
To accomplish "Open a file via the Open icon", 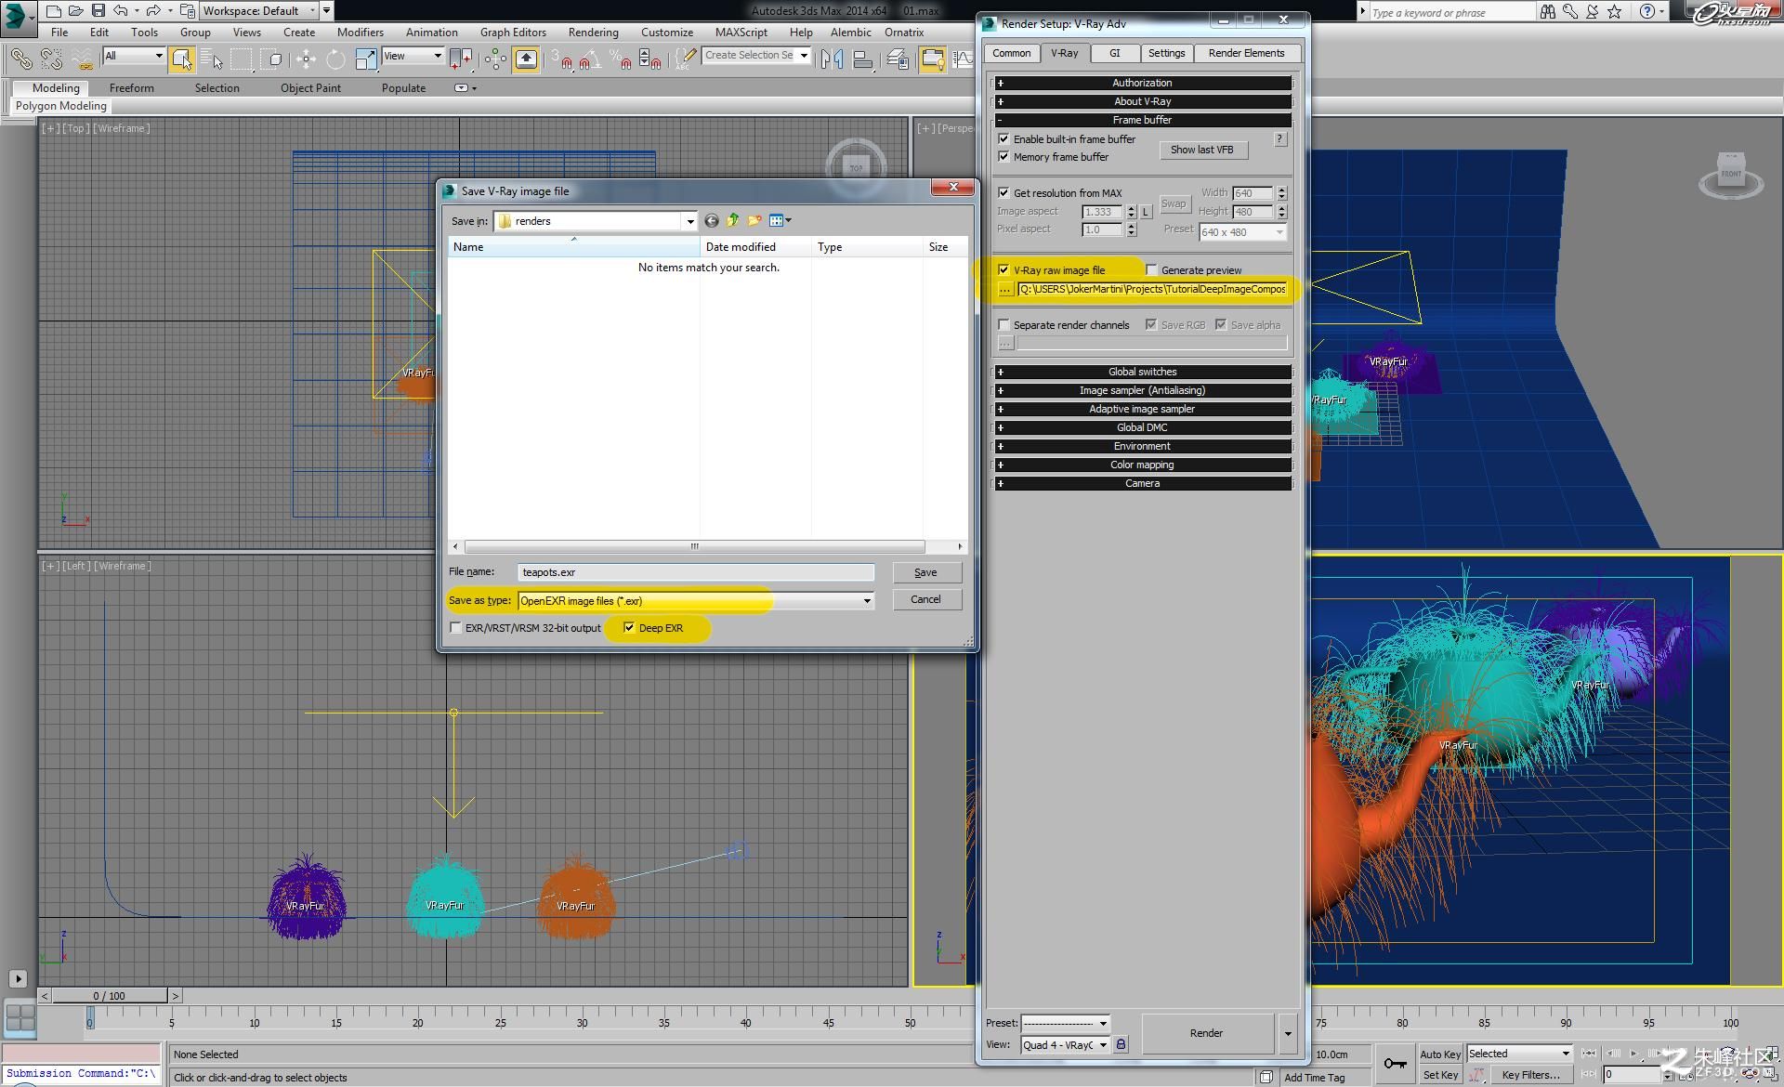I will pos(75,11).
